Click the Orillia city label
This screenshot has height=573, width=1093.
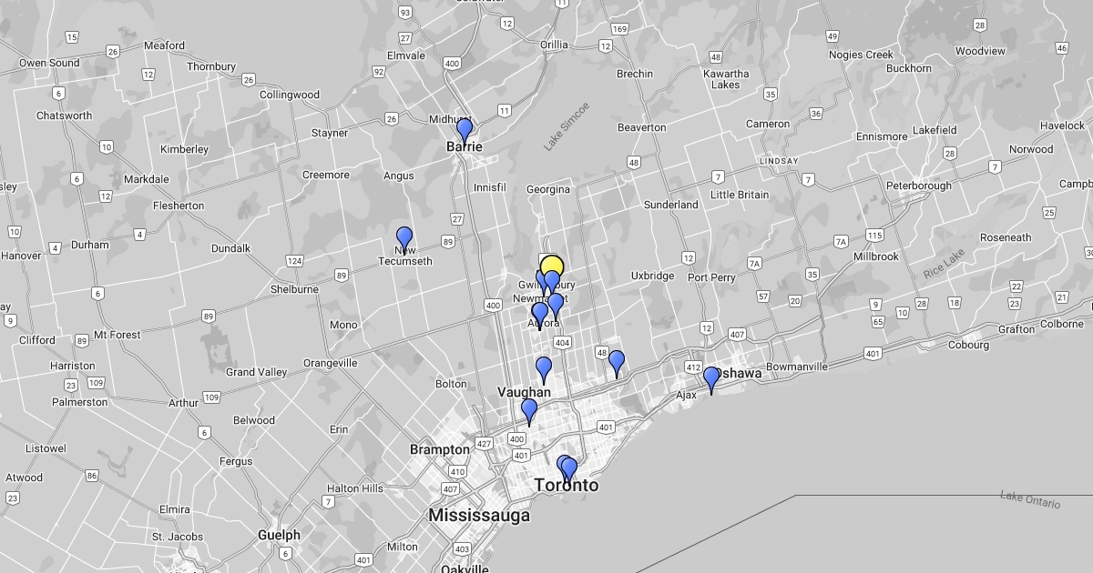[554, 45]
